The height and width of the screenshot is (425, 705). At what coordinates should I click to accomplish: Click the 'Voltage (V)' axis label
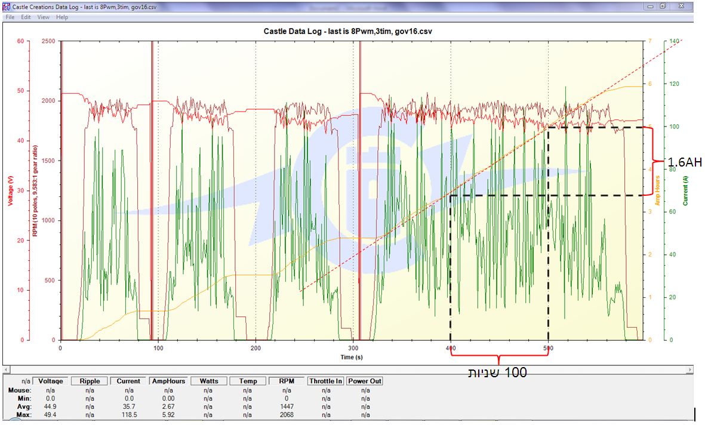pyautogui.click(x=10, y=190)
